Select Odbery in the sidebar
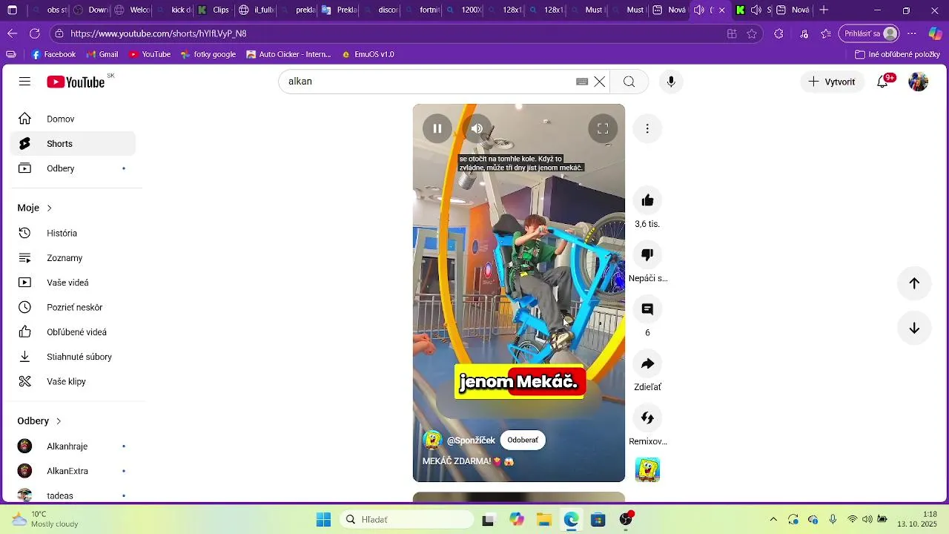This screenshot has height=534, width=949. click(73, 168)
